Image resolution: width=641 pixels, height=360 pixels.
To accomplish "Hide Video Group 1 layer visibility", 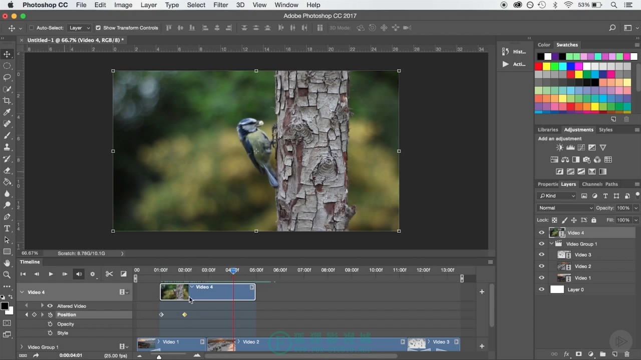I will point(541,244).
